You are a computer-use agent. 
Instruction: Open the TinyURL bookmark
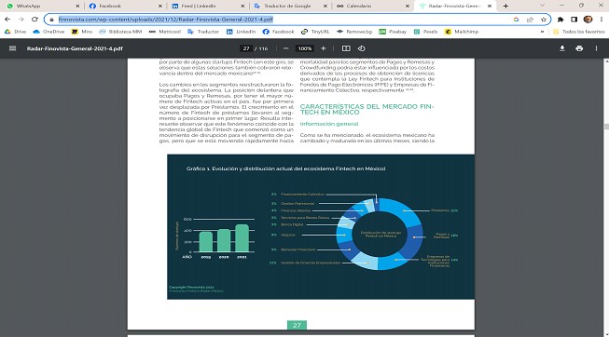(x=315, y=32)
